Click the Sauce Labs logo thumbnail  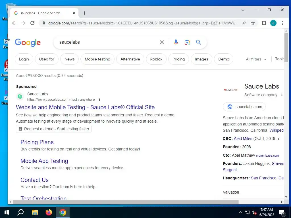[x=231, y=90]
